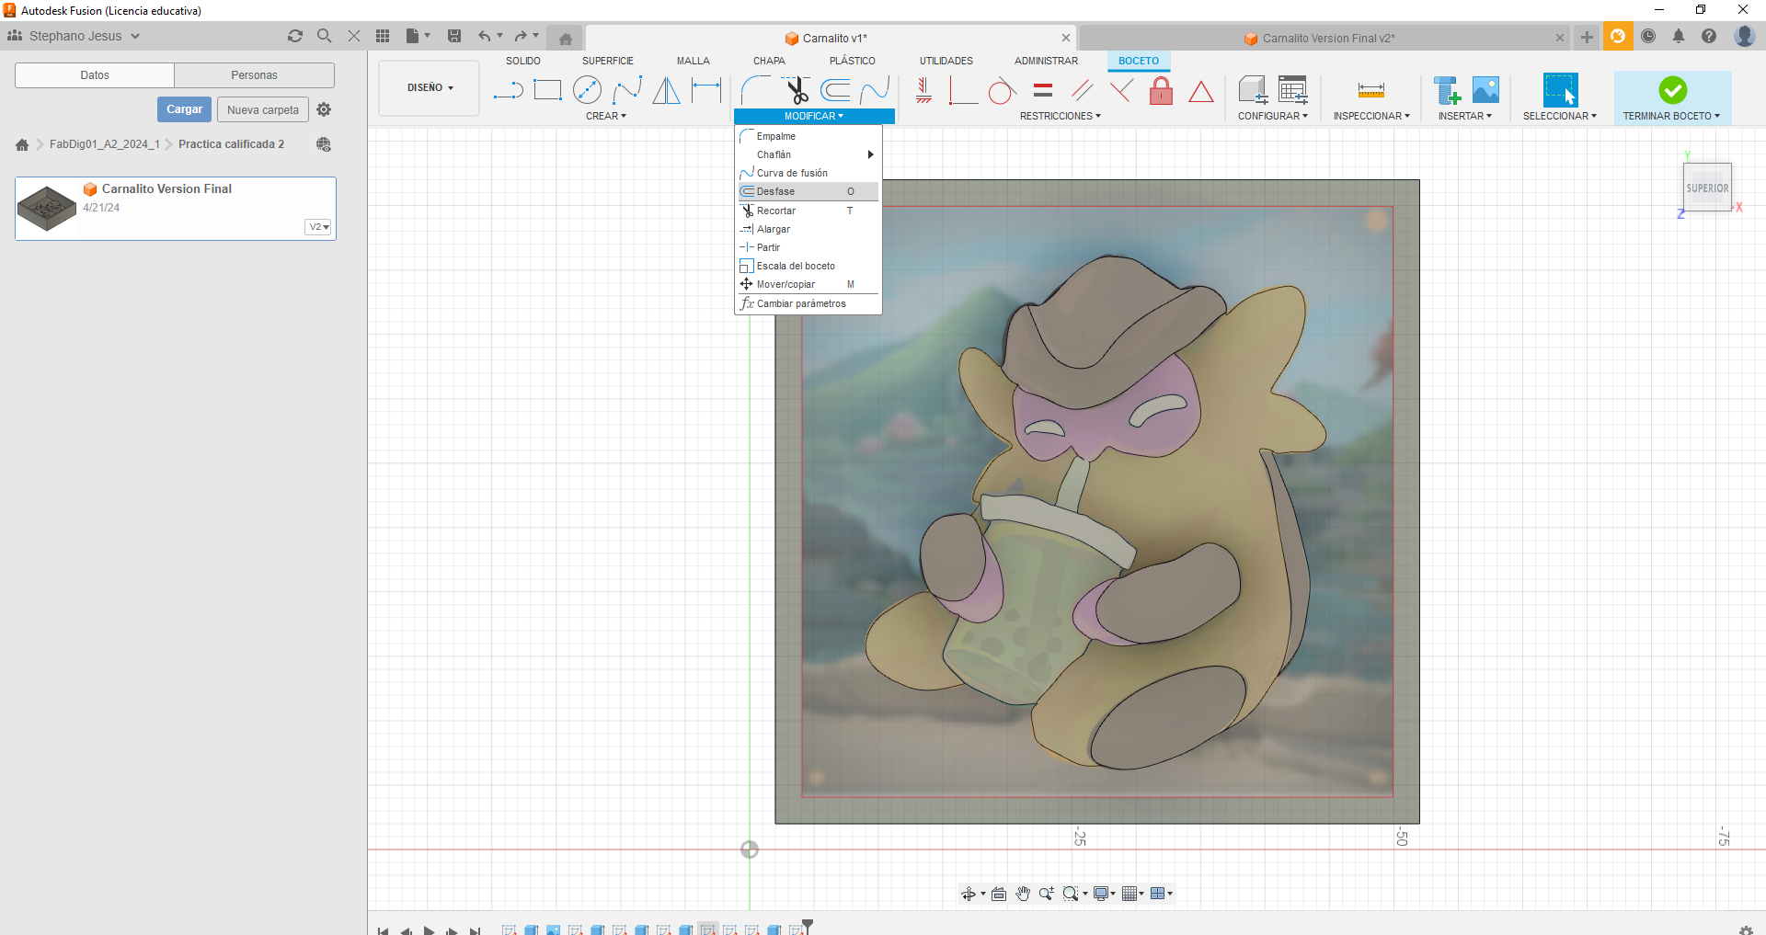The width and height of the screenshot is (1766, 935).
Task: Click the Nueva carpeta button
Action: (x=263, y=109)
